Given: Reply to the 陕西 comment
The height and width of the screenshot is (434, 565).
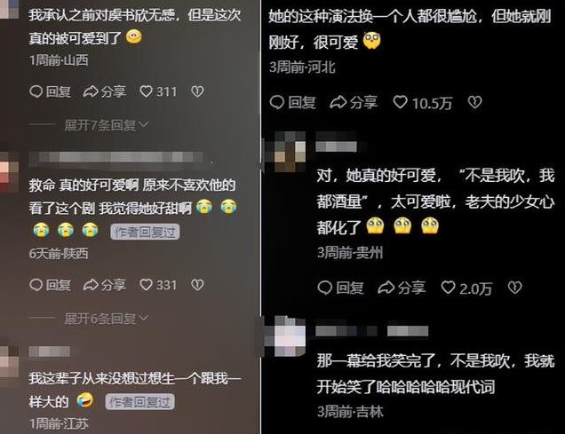Looking at the screenshot, I should (x=50, y=285).
